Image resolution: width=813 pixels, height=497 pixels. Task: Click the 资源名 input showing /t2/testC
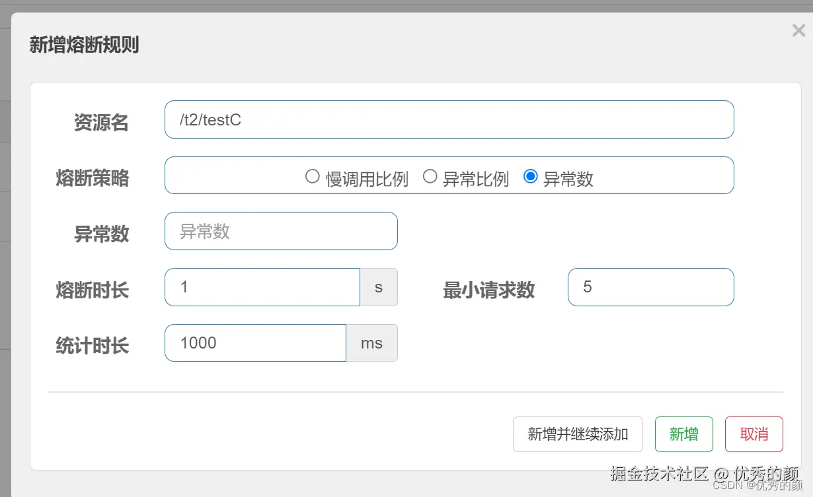[x=449, y=119]
